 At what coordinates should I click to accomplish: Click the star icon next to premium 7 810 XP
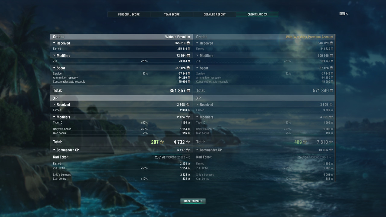(331, 142)
